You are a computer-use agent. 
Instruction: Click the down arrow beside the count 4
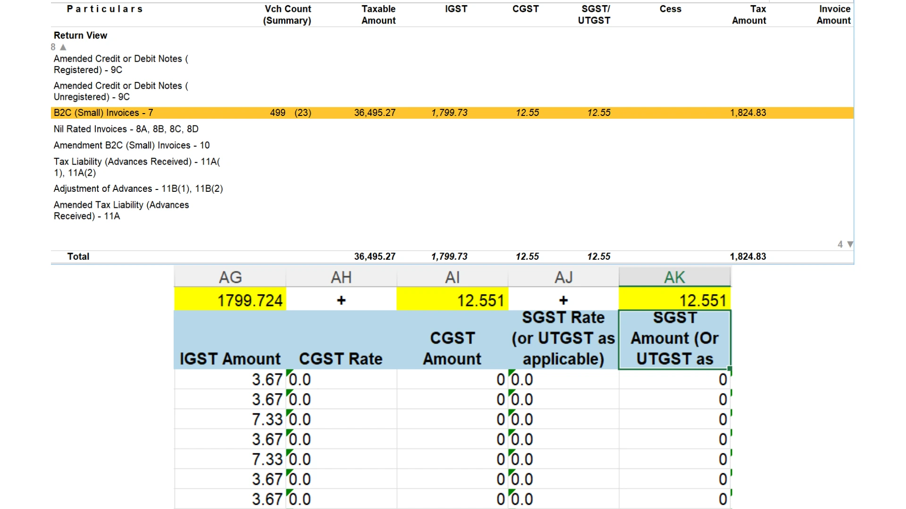[849, 244]
